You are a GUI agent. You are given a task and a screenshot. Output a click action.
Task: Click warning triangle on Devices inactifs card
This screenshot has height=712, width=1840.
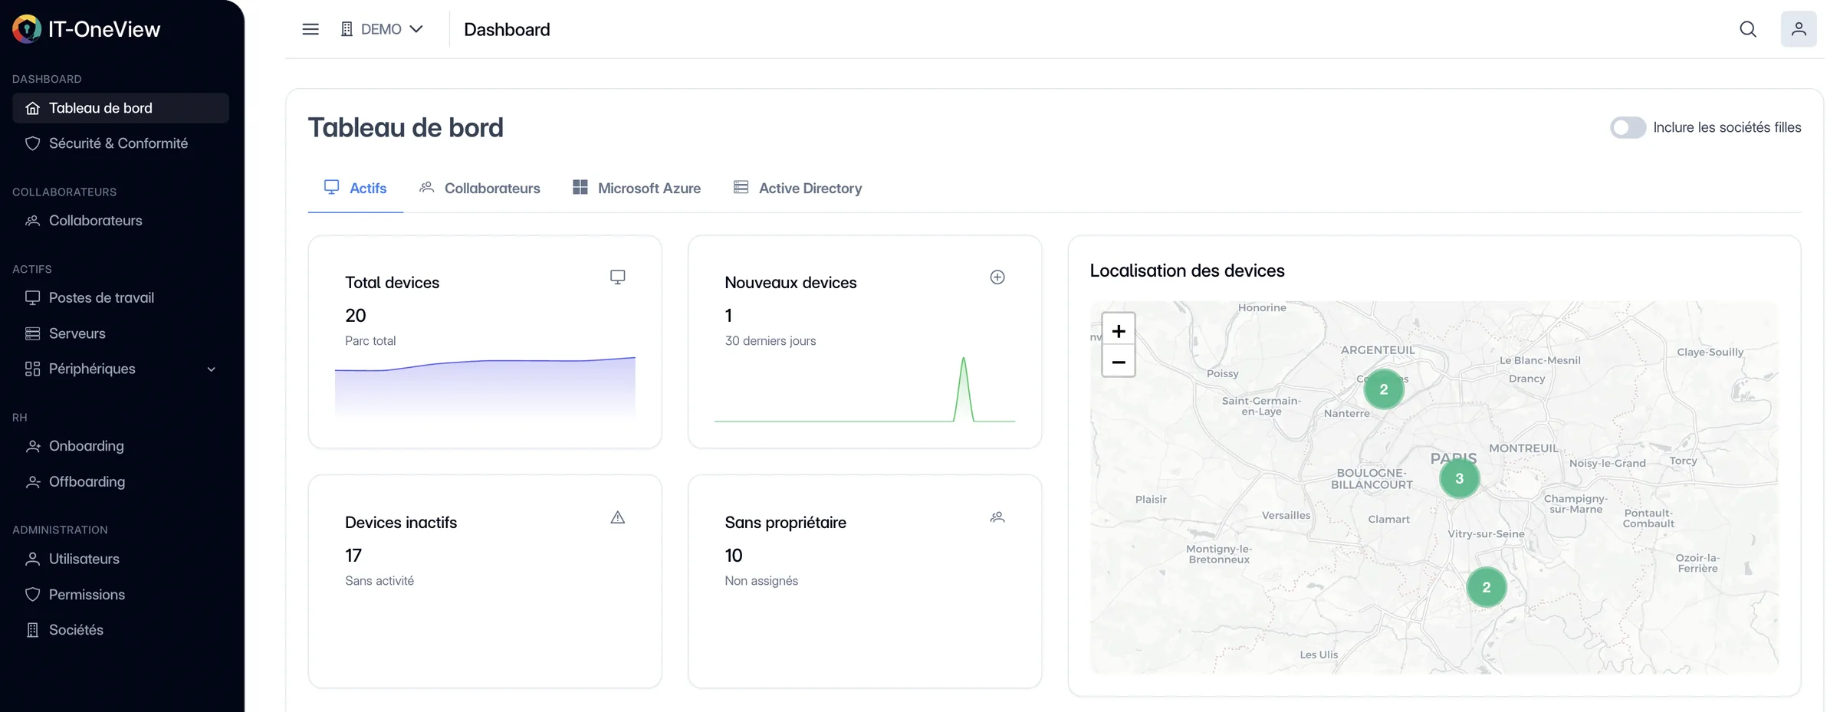click(617, 517)
